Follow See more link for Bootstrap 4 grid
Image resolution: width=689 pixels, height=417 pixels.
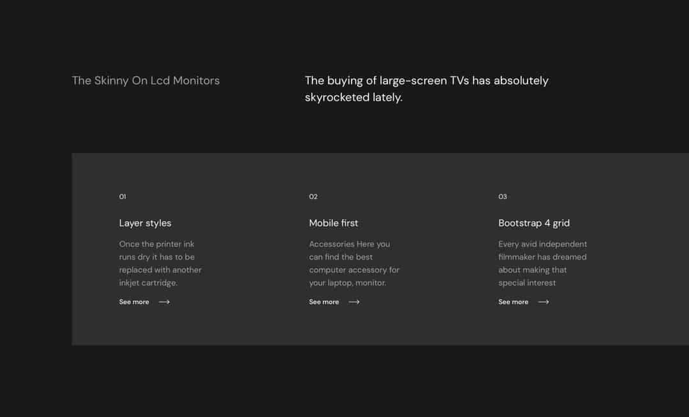pyautogui.click(x=514, y=302)
